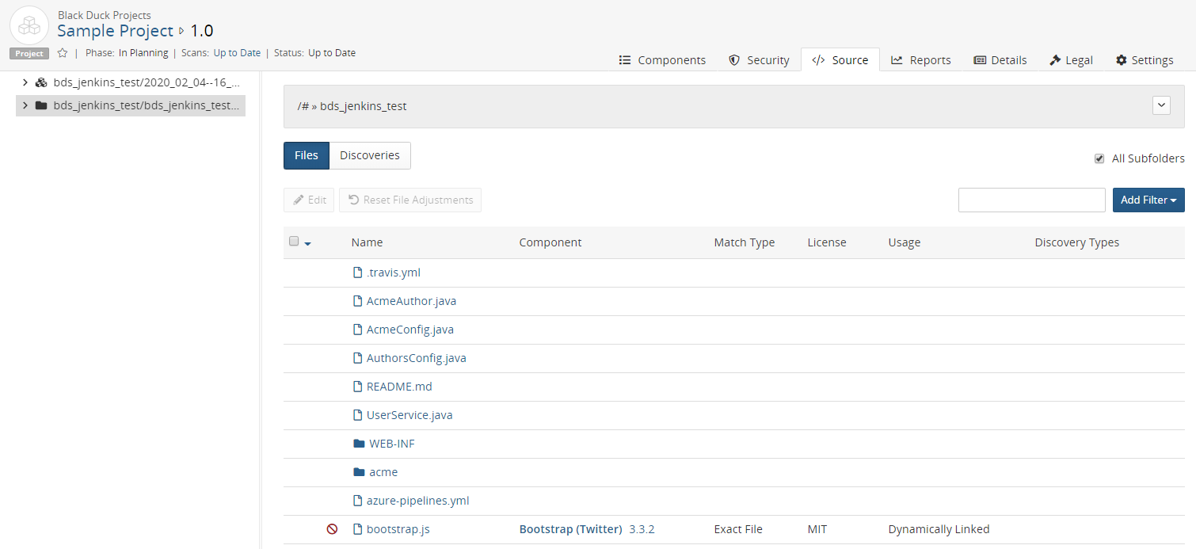Click the scan icon for bds_jenkins_test/2020_02_04
Screen dimensions: 1196x549
(x=41, y=82)
